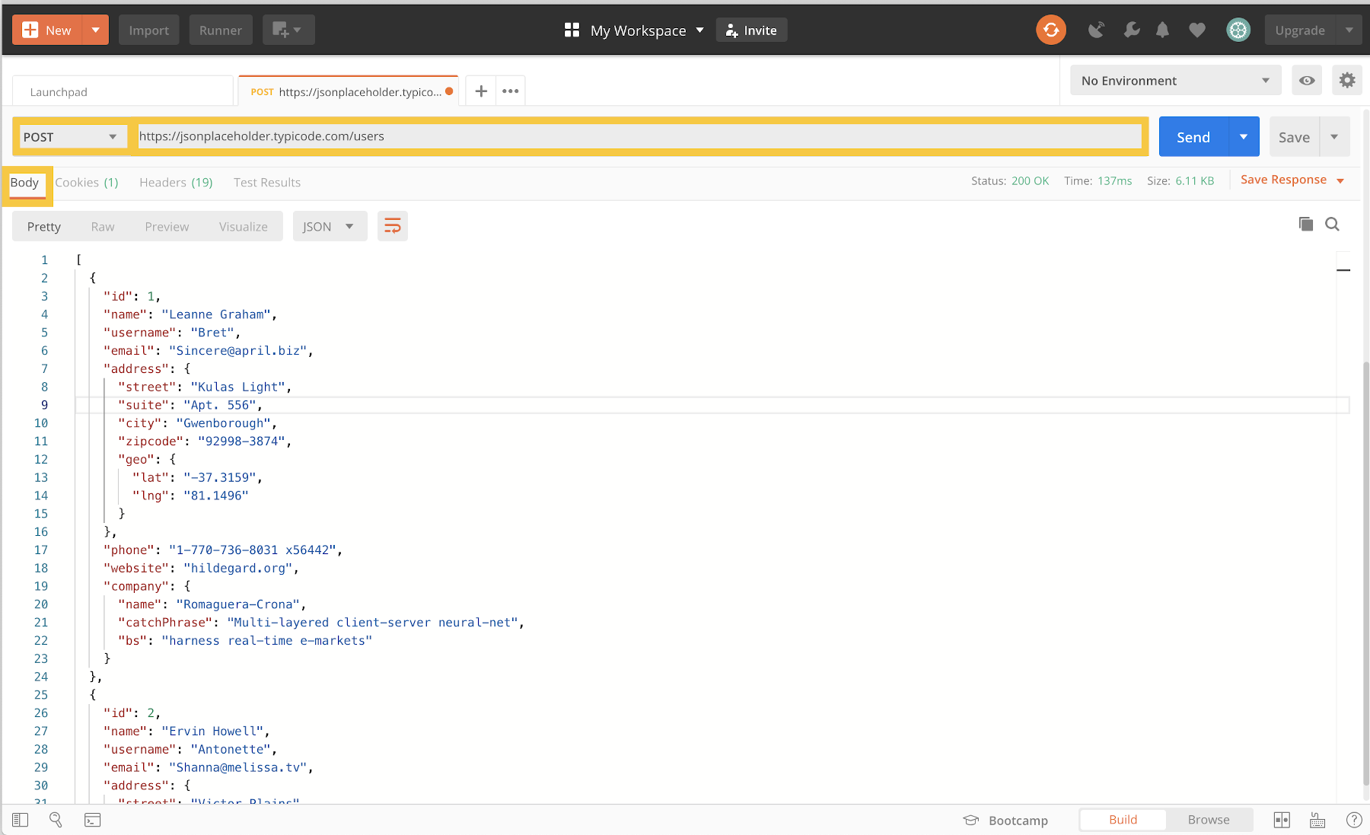Viewport: 1370px width, 835px height.
Task: Click the 200 OK status value
Action: tap(1030, 181)
